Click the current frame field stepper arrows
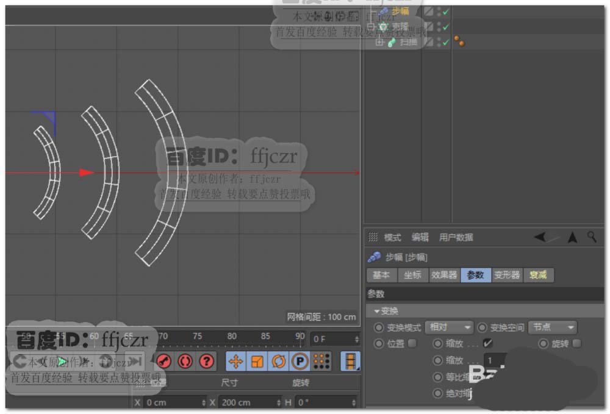Screen dimensions: 610x414 click(357, 339)
